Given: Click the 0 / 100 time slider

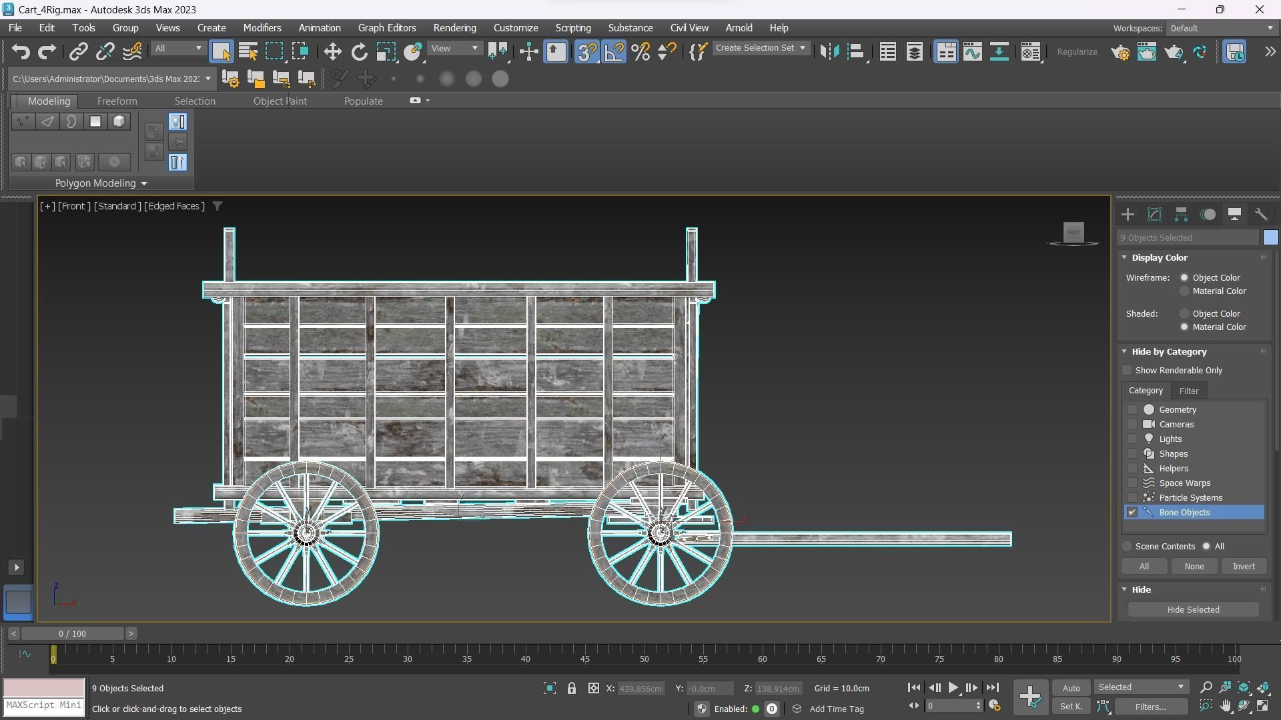Looking at the screenshot, I should [x=72, y=633].
